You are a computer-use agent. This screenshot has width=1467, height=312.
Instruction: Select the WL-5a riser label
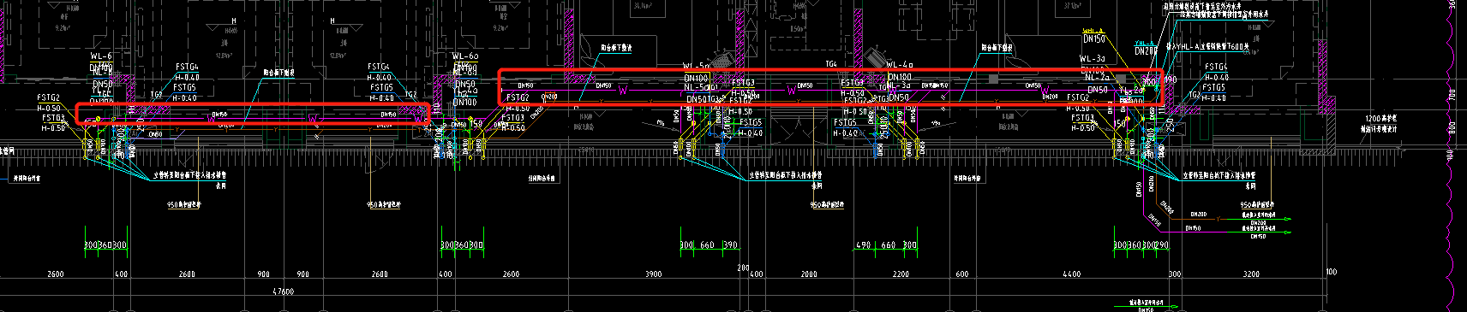click(x=696, y=66)
